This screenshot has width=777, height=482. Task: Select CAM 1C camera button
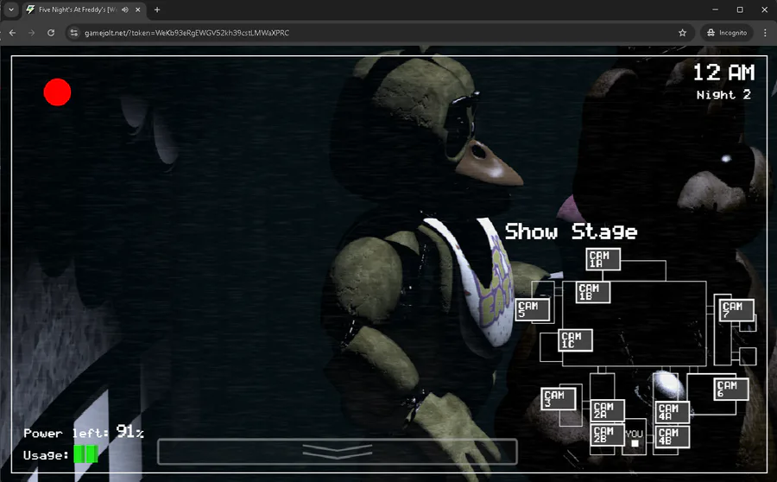(575, 339)
